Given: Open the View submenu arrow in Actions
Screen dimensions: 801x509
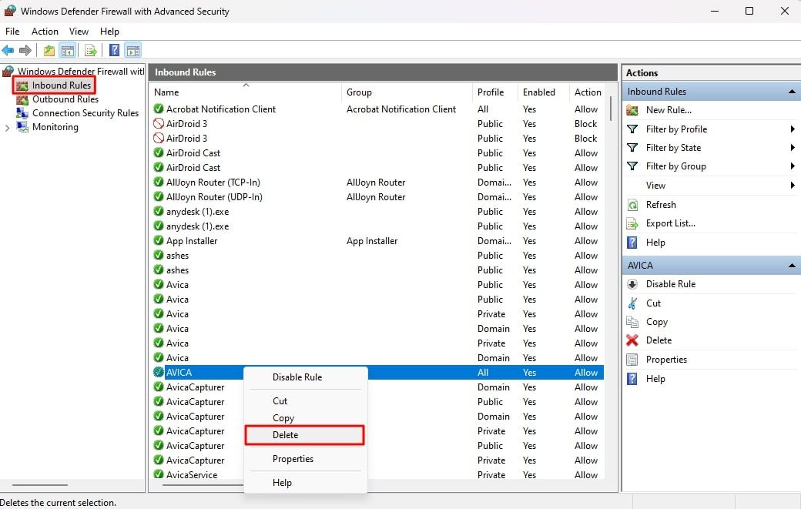Looking at the screenshot, I should tap(793, 186).
